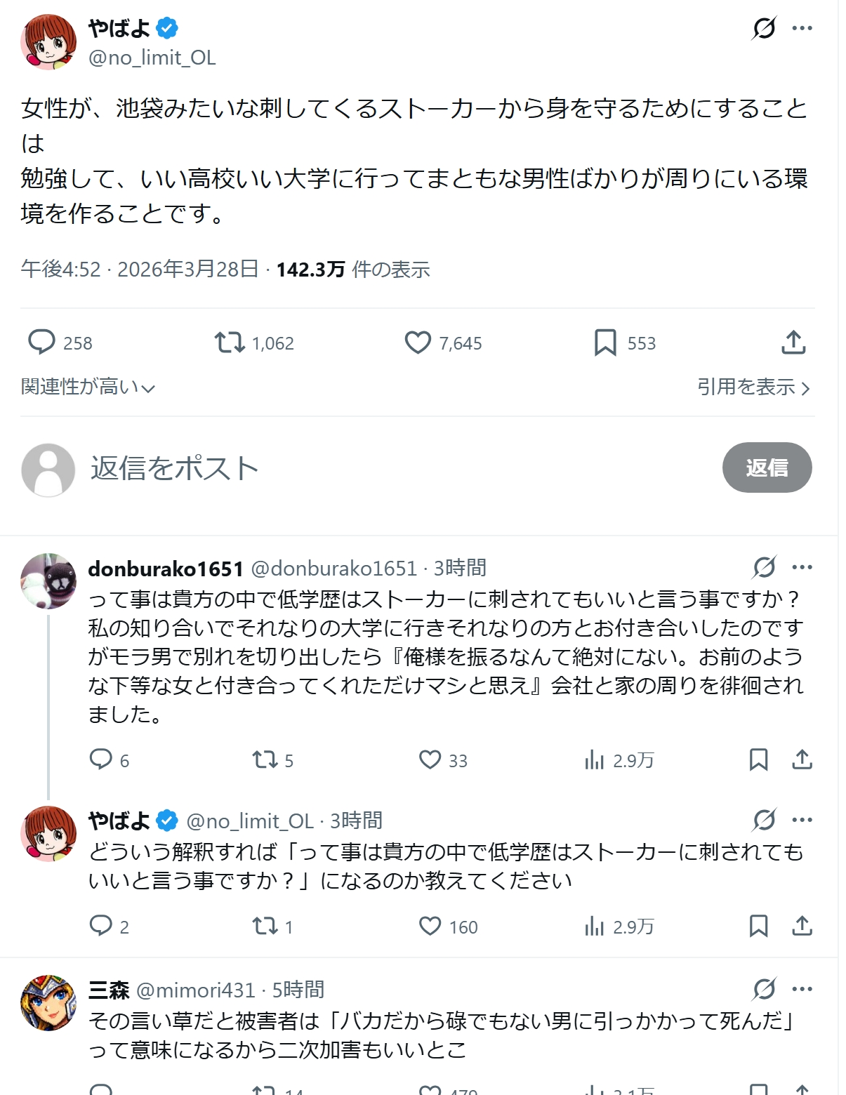View analytics on donburako1651's reply
846x1095 pixels.
tap(594, 759)
